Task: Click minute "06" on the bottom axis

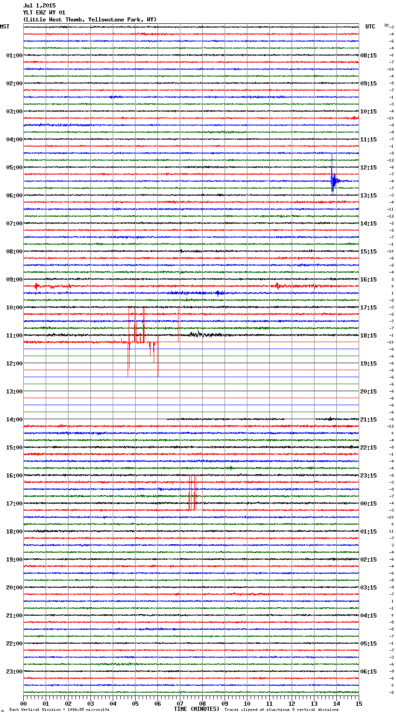Action: [157, 703]
